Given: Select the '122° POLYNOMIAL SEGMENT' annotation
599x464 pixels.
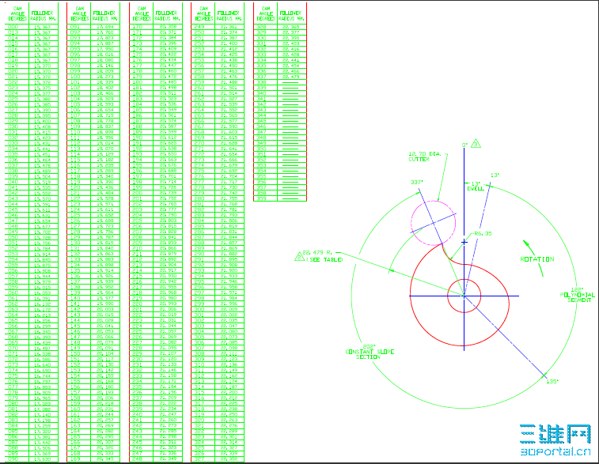Looking at the screenshot, I should click(577, 295).
